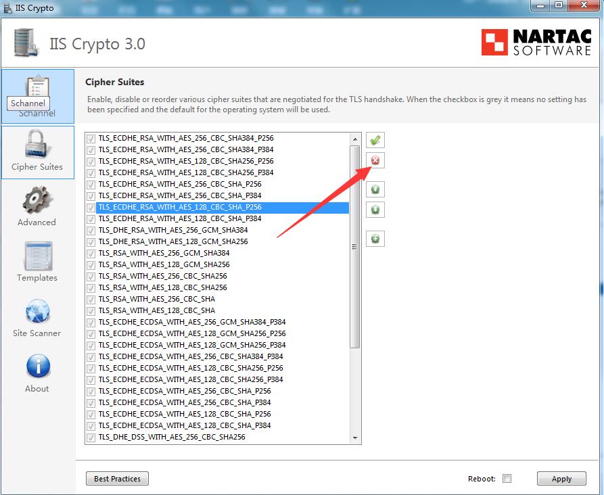Unselect all cipher suites using red X icon
This screenshot has width=604, height=495.
click(375, 160)
